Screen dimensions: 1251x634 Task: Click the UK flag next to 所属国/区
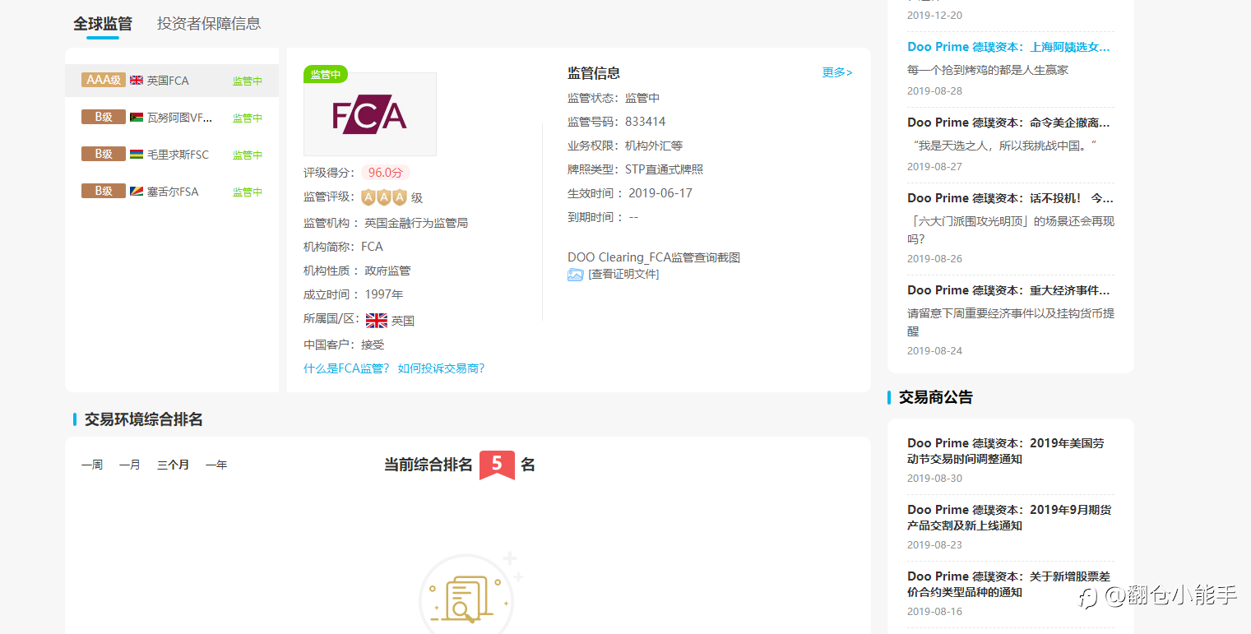[x=377, y=321]
